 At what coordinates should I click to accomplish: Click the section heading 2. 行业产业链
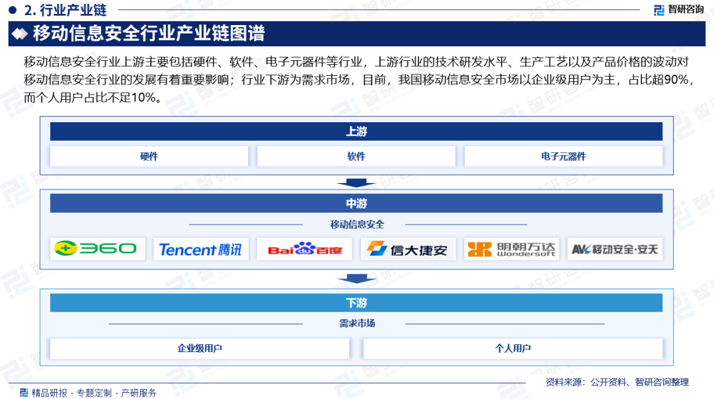[x=65, y=9]
